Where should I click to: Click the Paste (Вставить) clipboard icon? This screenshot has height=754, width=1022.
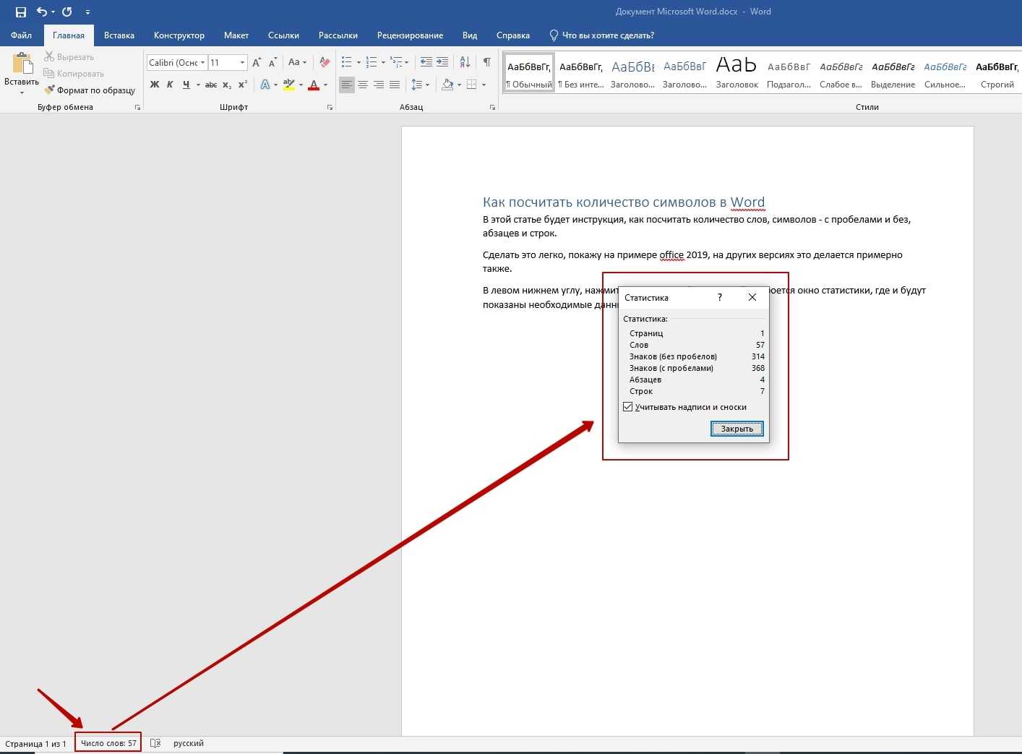pyautogui.click(x=22, y=64)
